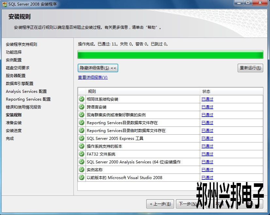Select the rule name 操作系统支持的版本
The width and height of the screenshot is (270, 215).
pyautogui.click(x=104, y=146)
